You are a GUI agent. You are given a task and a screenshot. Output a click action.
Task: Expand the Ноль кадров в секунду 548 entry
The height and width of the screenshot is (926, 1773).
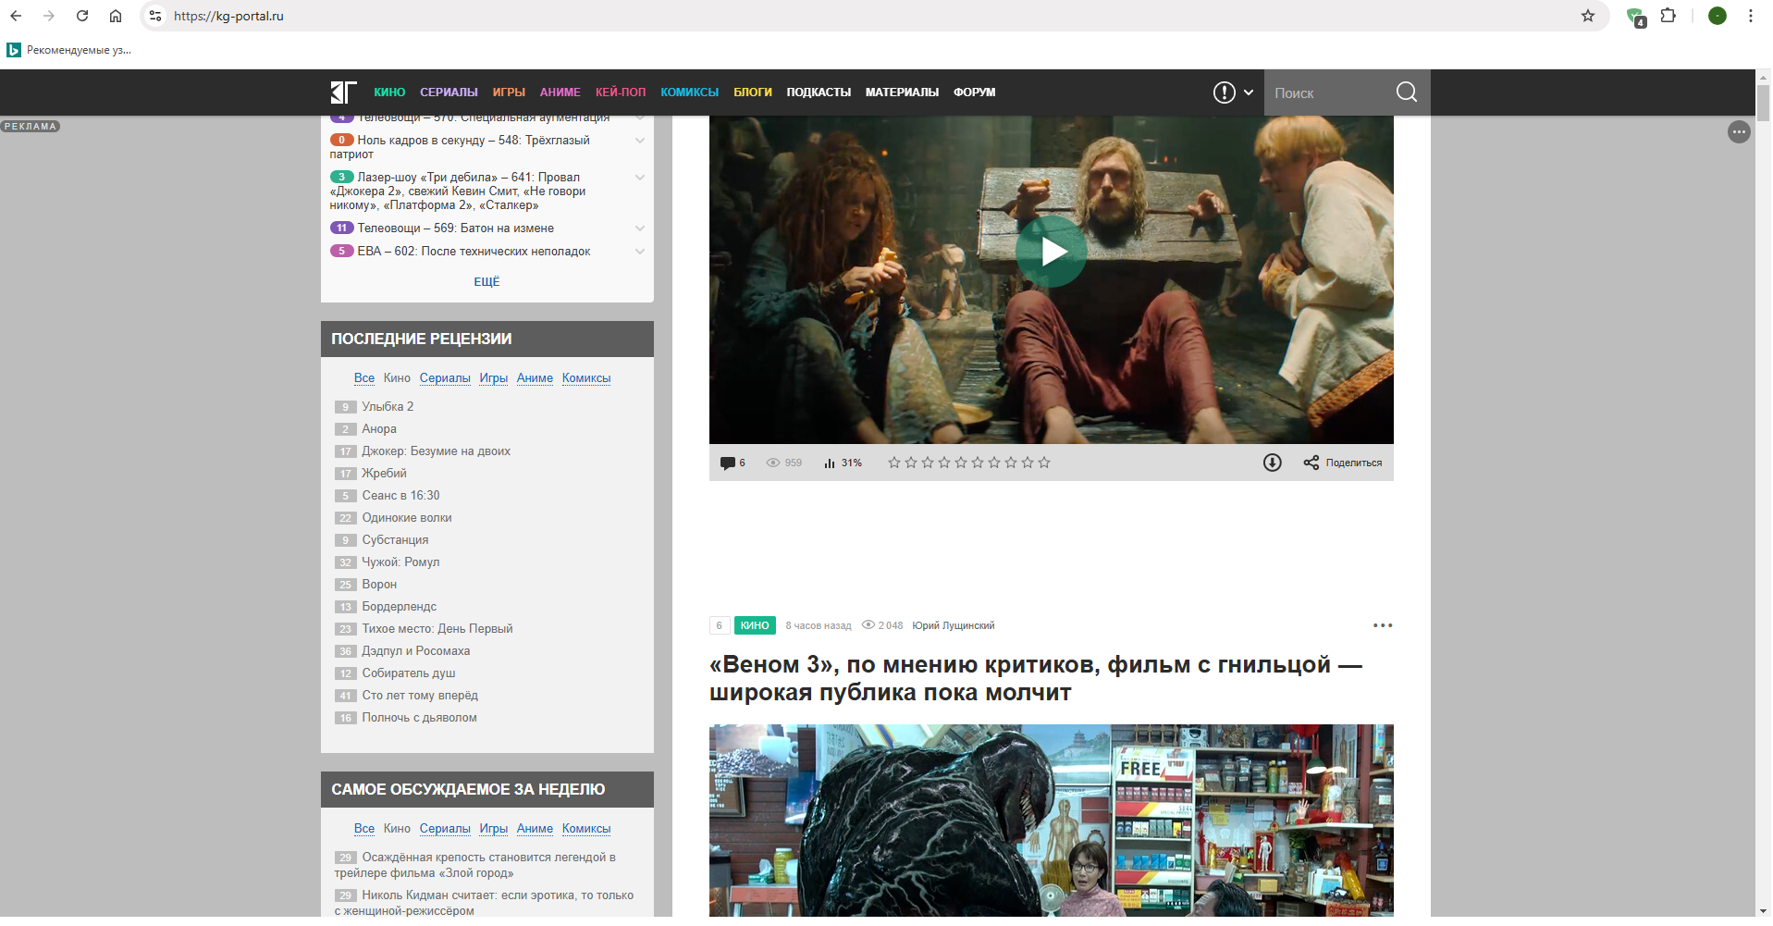(640, 141)
